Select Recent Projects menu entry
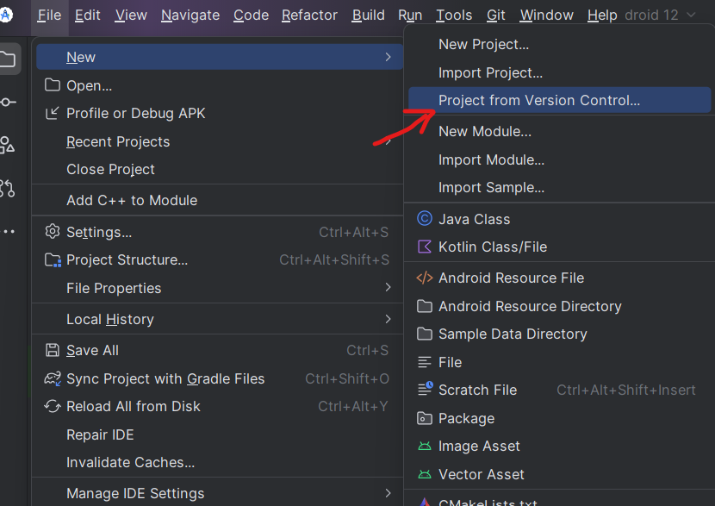Image resolution: width=715 pixels, height=506 pixels. tap(219, 142)
